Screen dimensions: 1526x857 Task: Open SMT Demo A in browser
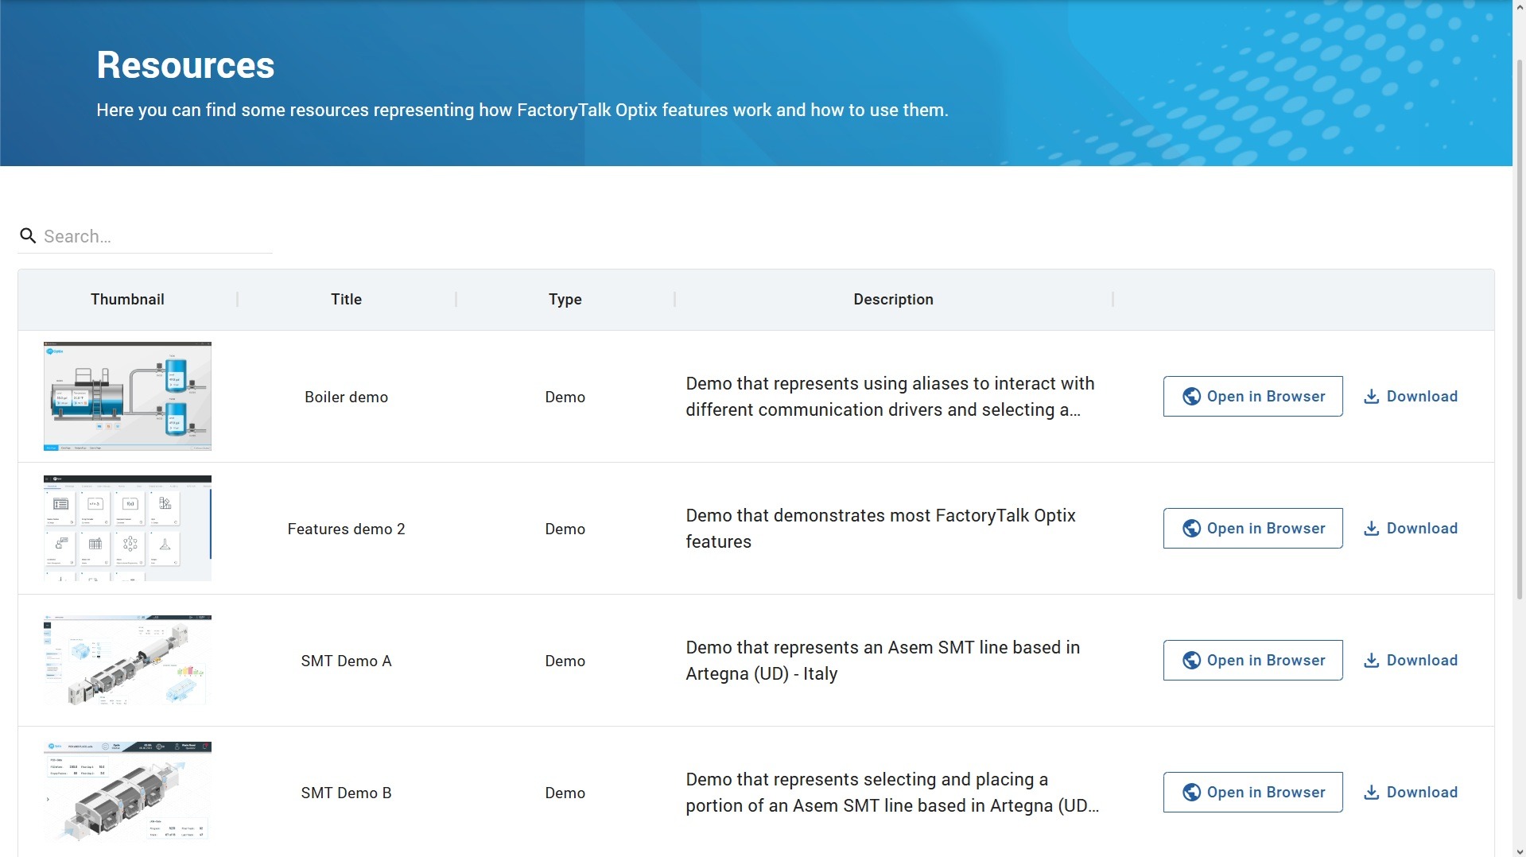click(1252, 660)
